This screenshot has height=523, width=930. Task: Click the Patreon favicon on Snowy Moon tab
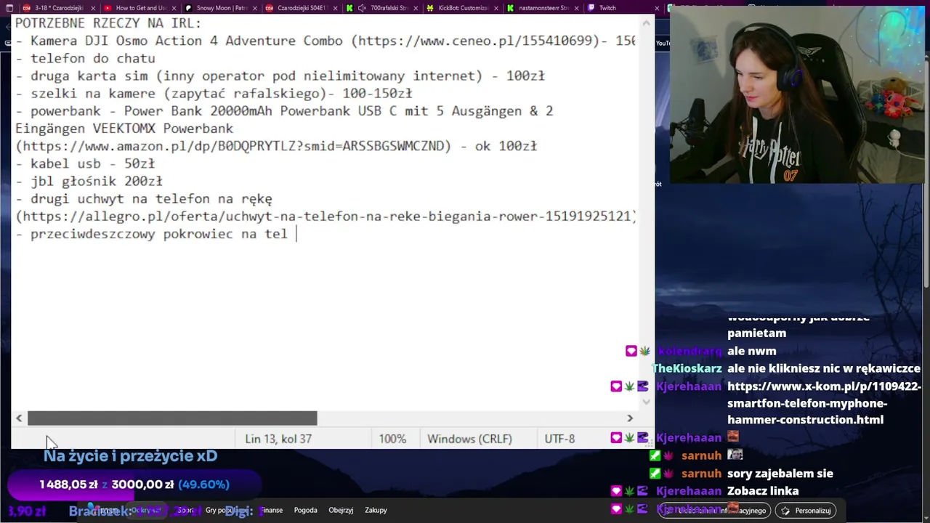click(189, 8)
